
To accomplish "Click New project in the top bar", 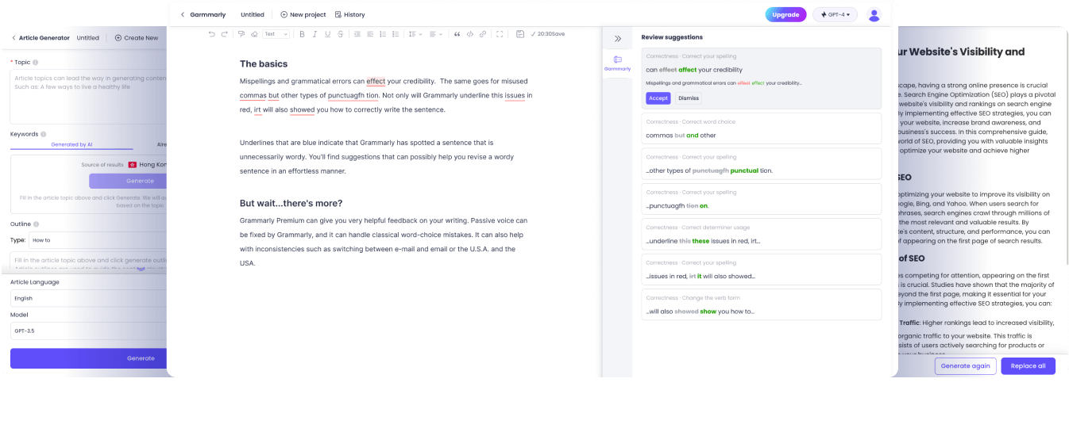I will click(303, 14).
